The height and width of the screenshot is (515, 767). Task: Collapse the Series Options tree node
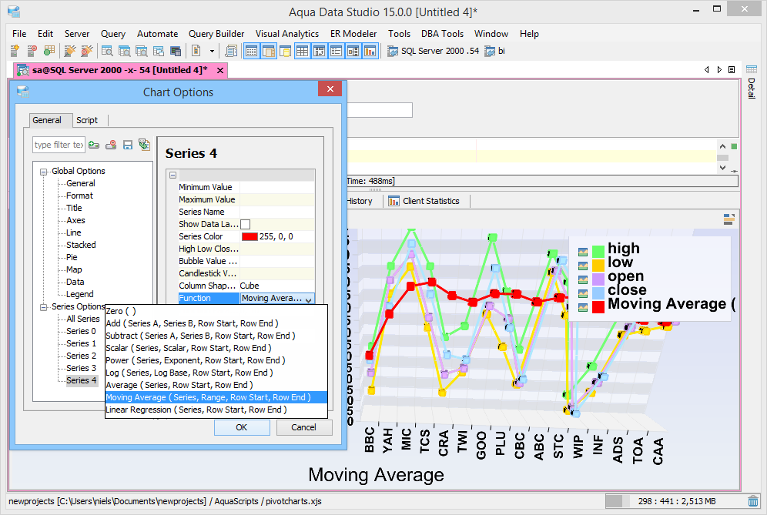(44, 307)
